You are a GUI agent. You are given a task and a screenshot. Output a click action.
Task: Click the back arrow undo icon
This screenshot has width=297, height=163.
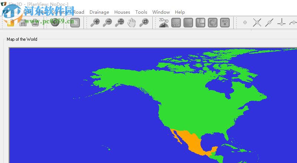point(55,23)
